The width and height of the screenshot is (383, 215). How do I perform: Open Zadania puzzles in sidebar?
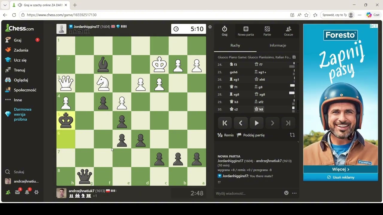pos(21,50)
